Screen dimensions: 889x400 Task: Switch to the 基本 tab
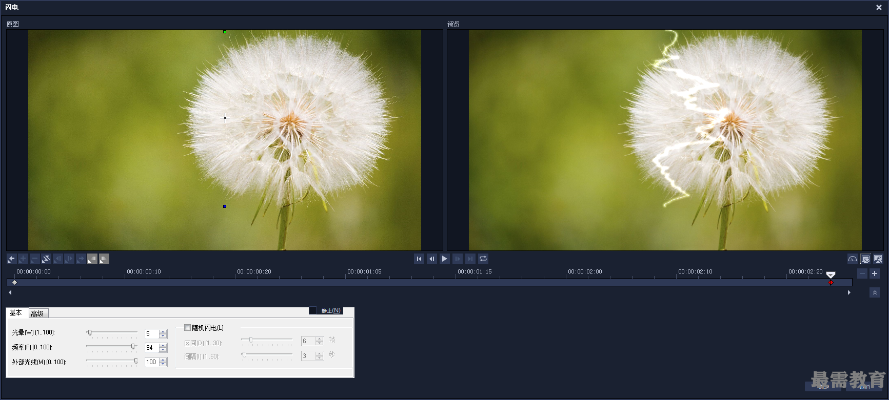(16, 312)
